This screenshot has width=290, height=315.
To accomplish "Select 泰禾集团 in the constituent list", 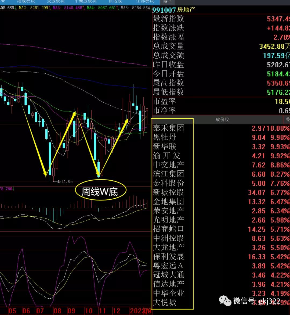I will (168, 128).
